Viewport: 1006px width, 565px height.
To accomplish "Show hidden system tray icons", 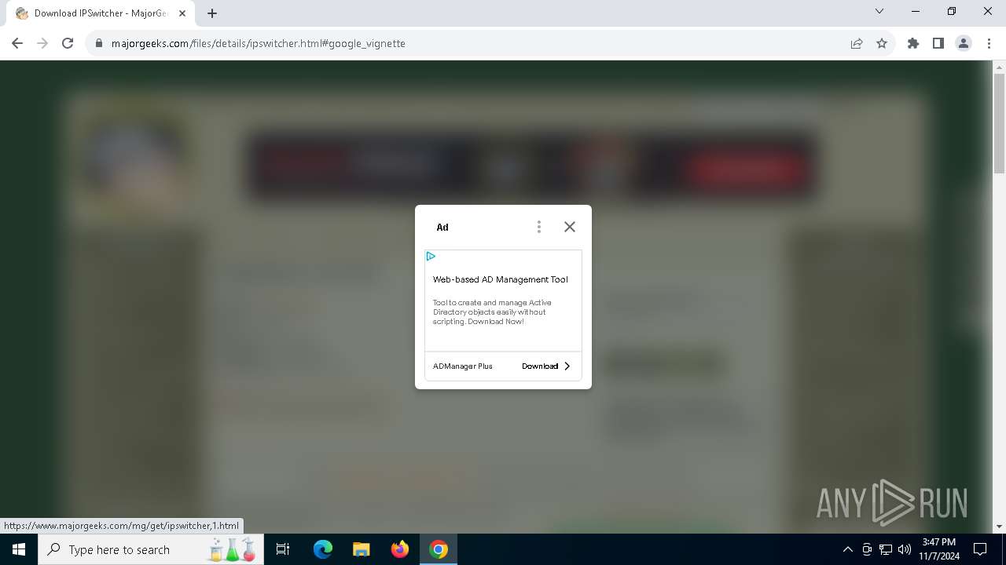I will [847, 549].
